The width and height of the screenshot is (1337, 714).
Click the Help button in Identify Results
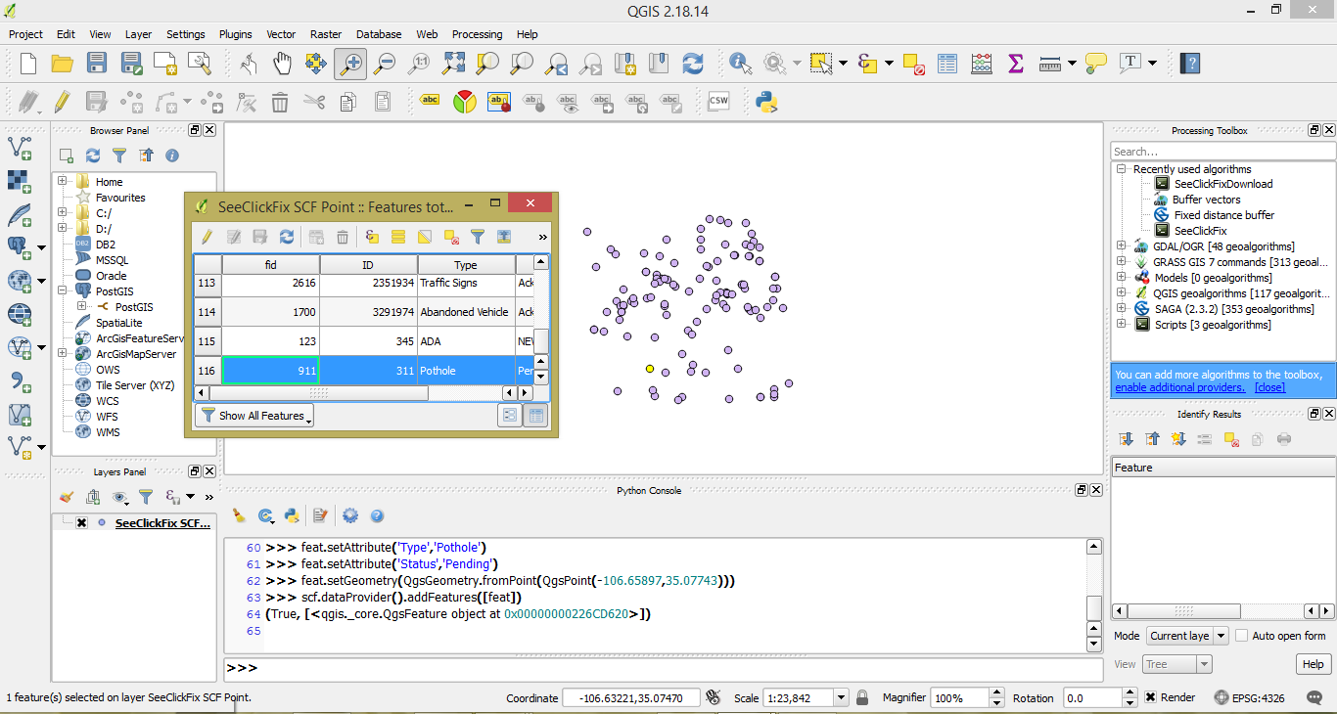point(1312,664)
